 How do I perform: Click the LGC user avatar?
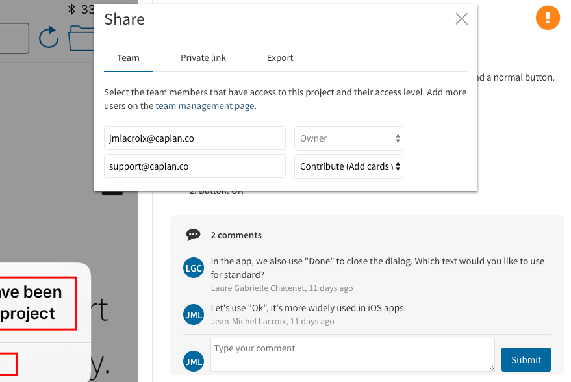pyautogui.click(x=194, y=267)
